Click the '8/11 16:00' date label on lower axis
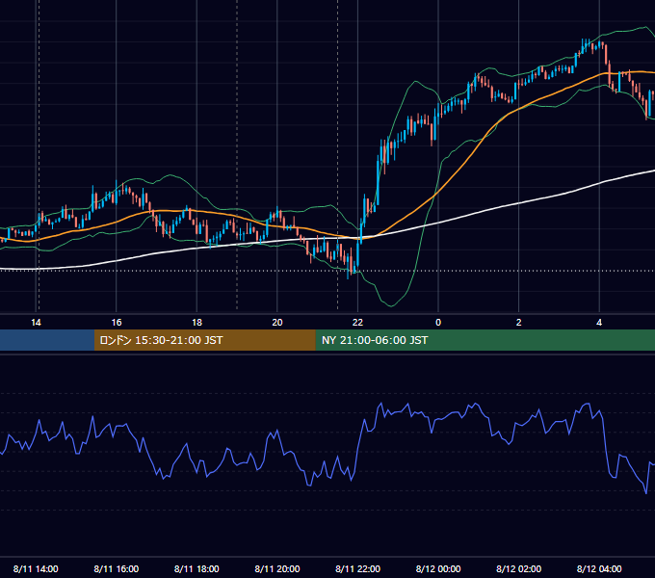Viewport: 655px width, 578px height. (117, 568)
